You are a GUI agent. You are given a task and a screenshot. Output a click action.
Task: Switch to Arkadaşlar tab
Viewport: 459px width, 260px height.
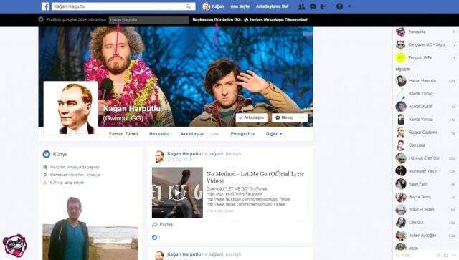(x=192, y=134)
